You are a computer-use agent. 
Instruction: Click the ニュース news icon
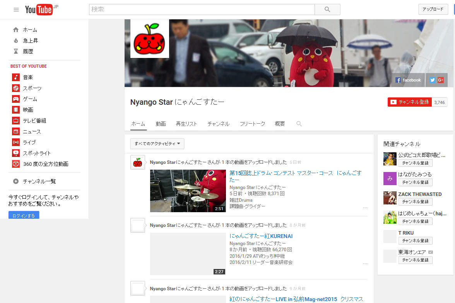pos(15,131)
